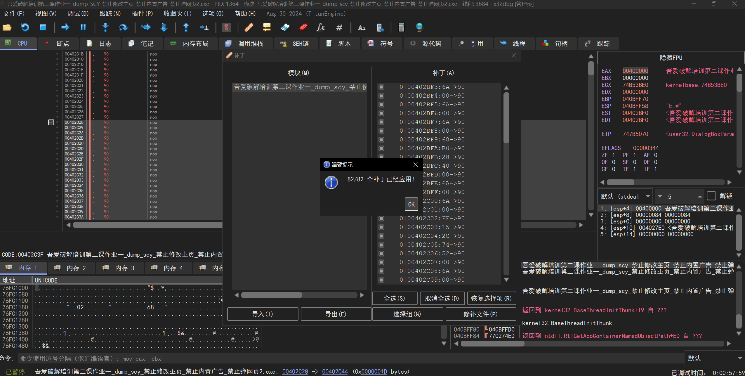Click into the 命令 command input field
Viewport: 745px width, 376px height.
tap(350, 358)
